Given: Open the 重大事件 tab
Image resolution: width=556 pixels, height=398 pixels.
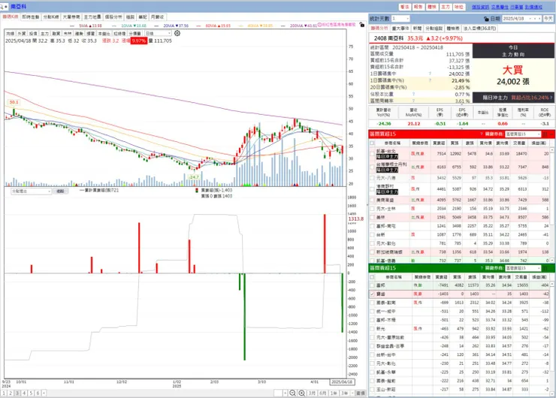Looking at the screenshot, I should coord(400,28).
